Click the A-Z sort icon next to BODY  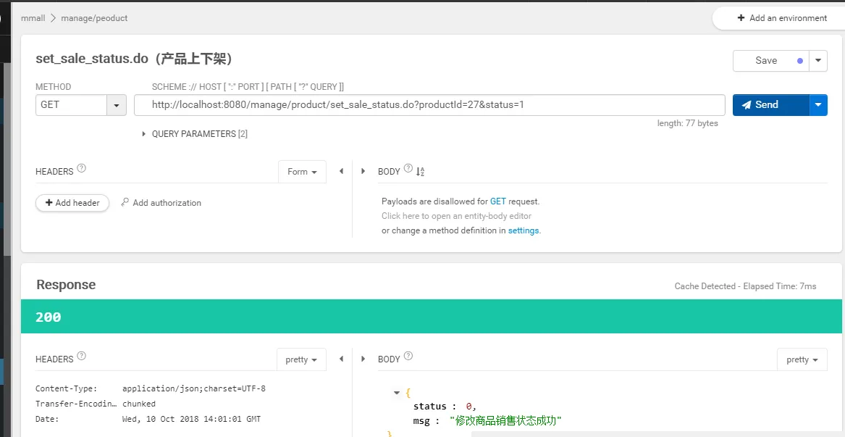tap(421, 172)
